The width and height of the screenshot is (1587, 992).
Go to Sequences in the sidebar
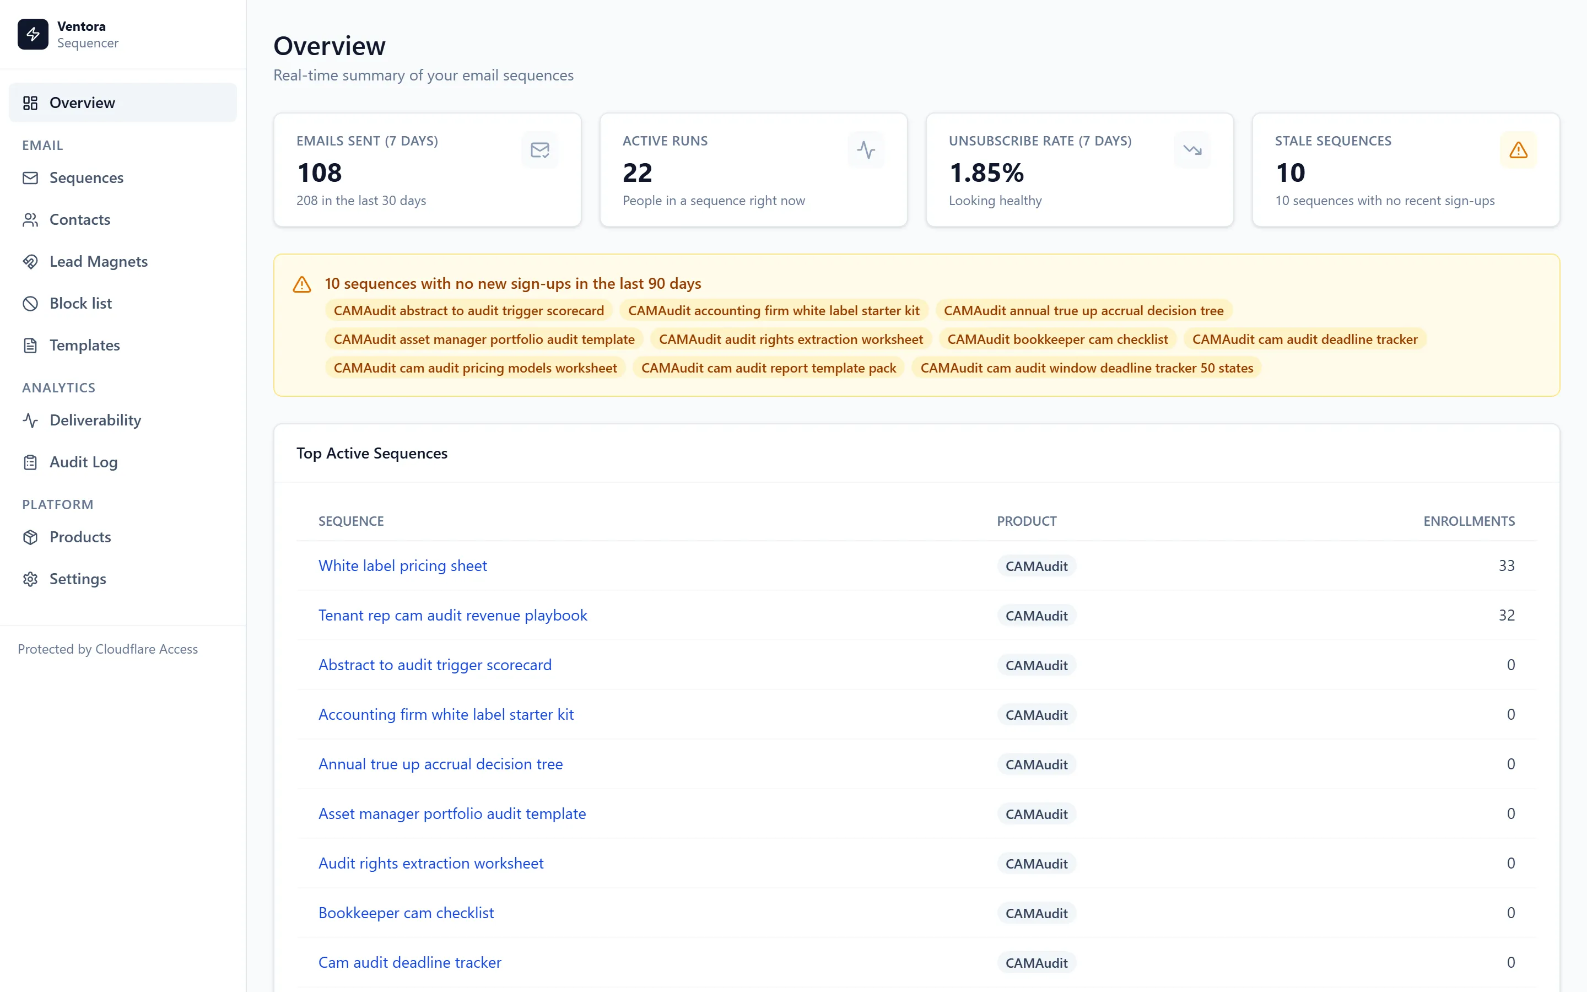[123, 178]
